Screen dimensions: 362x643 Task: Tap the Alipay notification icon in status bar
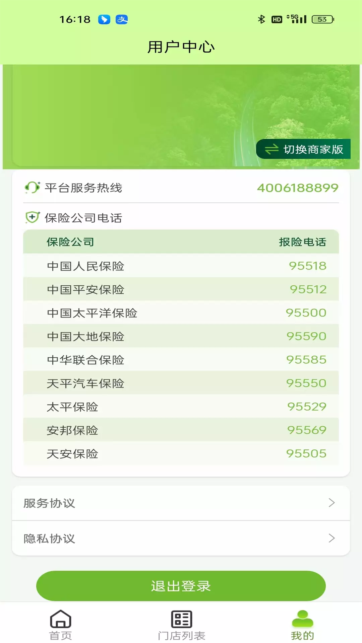coord(122,19)
